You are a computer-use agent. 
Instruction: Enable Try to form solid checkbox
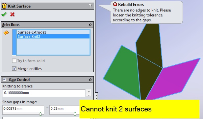pyautogui.click(x=14, y=61)
